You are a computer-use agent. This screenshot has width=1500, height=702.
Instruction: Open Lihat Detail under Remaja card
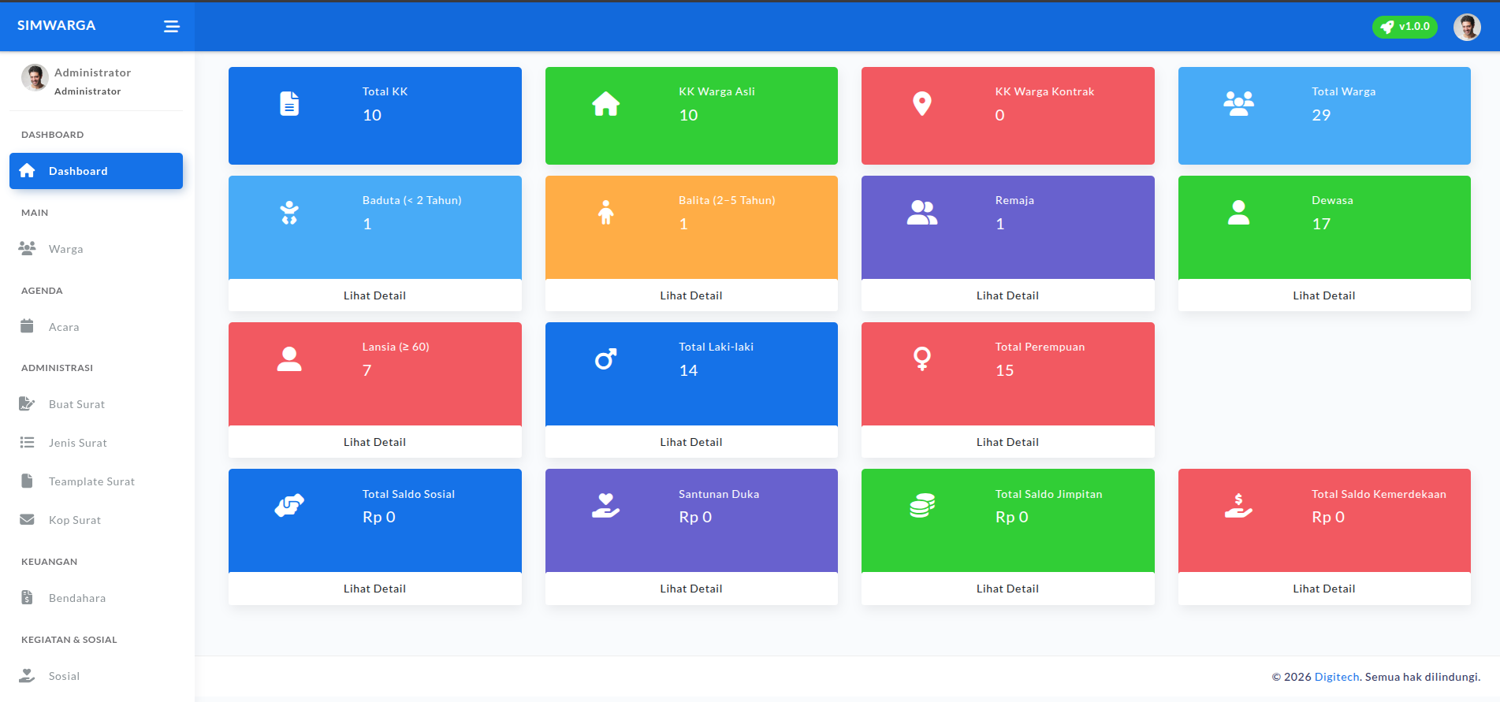click(1008, 295)
